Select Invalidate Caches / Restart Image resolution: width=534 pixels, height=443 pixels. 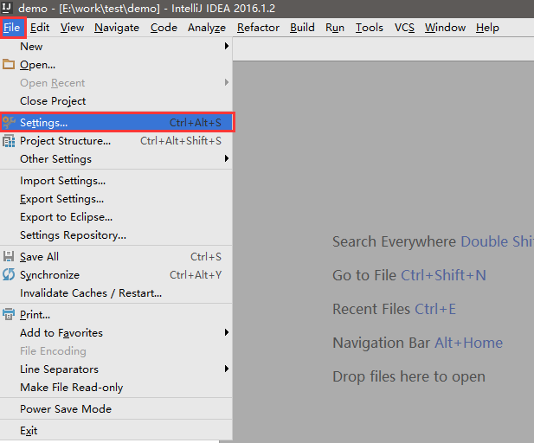pos(90,293)
